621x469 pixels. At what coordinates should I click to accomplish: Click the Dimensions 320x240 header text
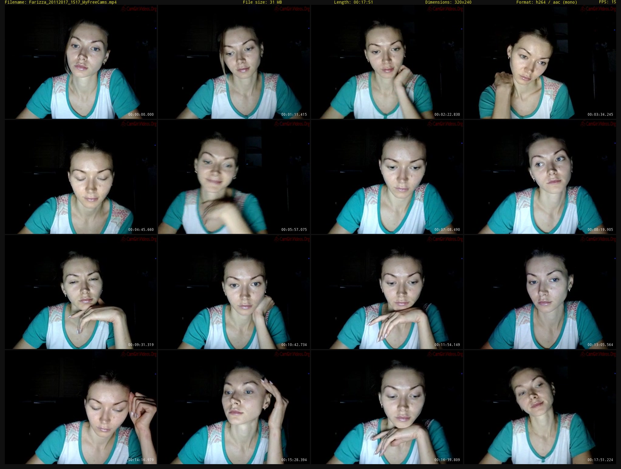click(x=448, y=2)
